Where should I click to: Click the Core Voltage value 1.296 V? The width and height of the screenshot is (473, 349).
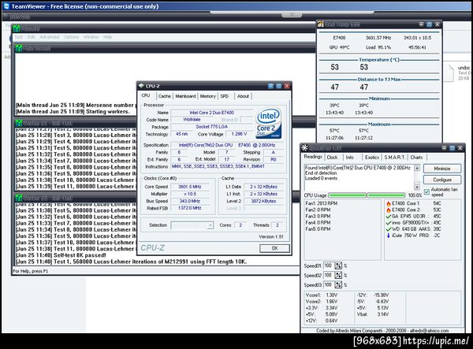[x=239, y=134]
